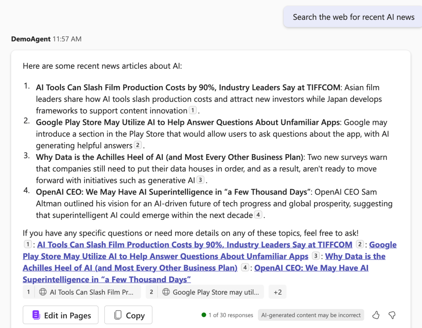Click inline citation marker 3 after generative AI
422x328 pixels.
200,180
